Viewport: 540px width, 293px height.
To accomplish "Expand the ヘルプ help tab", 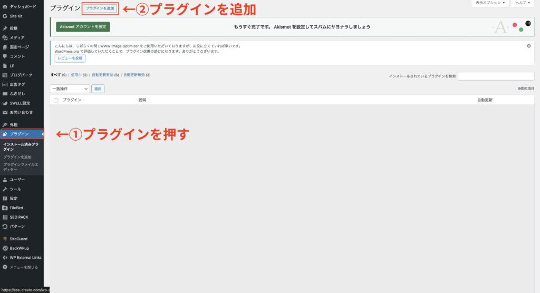I will click(523, 3).
